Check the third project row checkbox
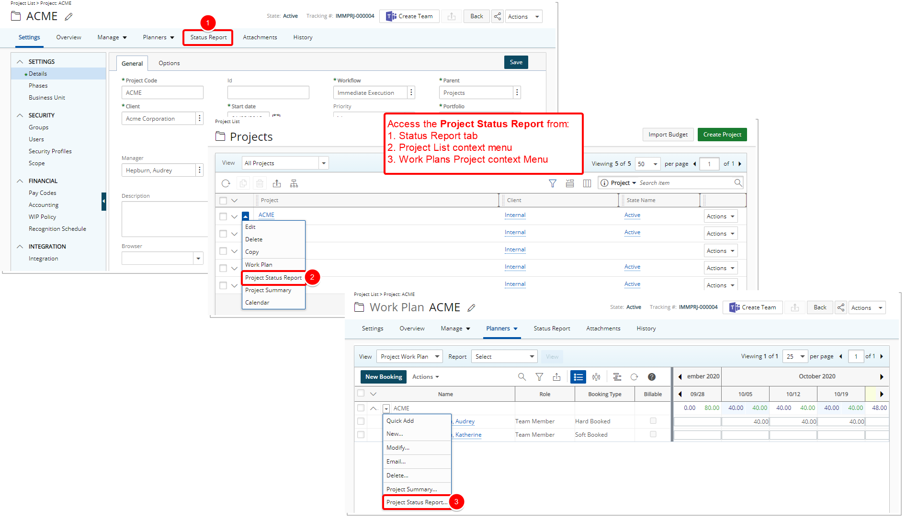907x521 pixels. 223,251
